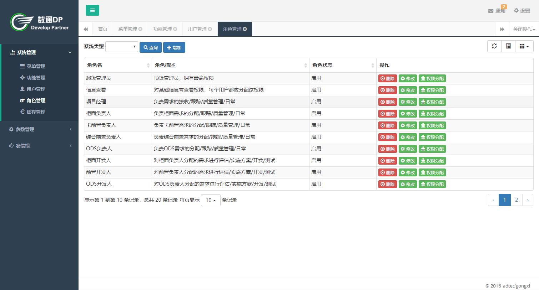The width and height of the screenshot is (539, 290).
Task: Switch to the 用户管理 tab
Action: (197, 29)
